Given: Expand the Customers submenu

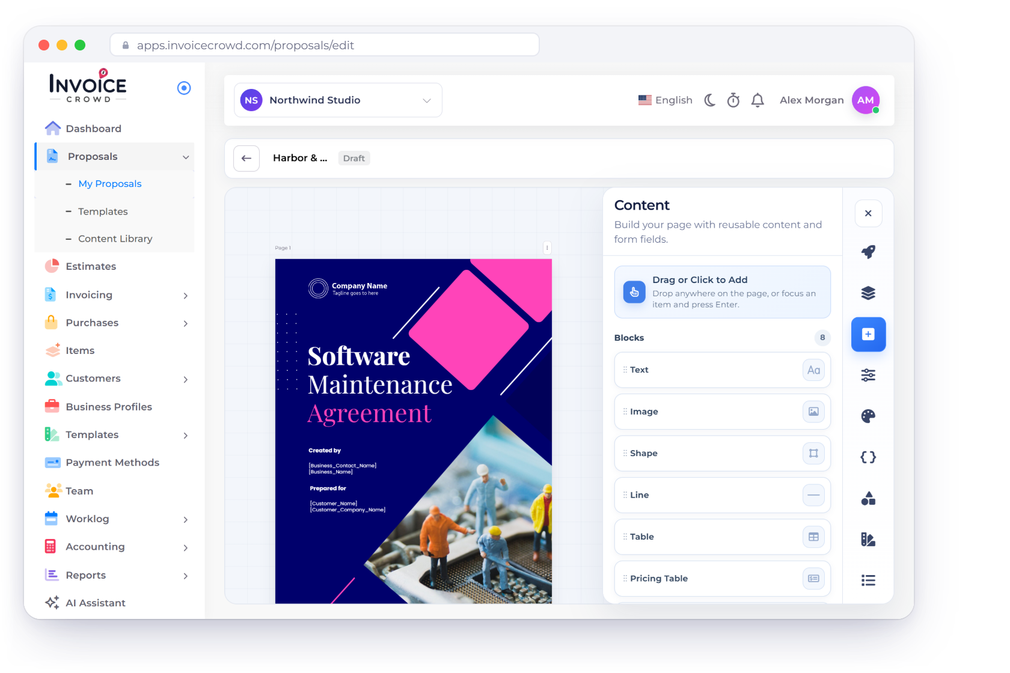Looking at the screenshot, I should coord(186,379).
